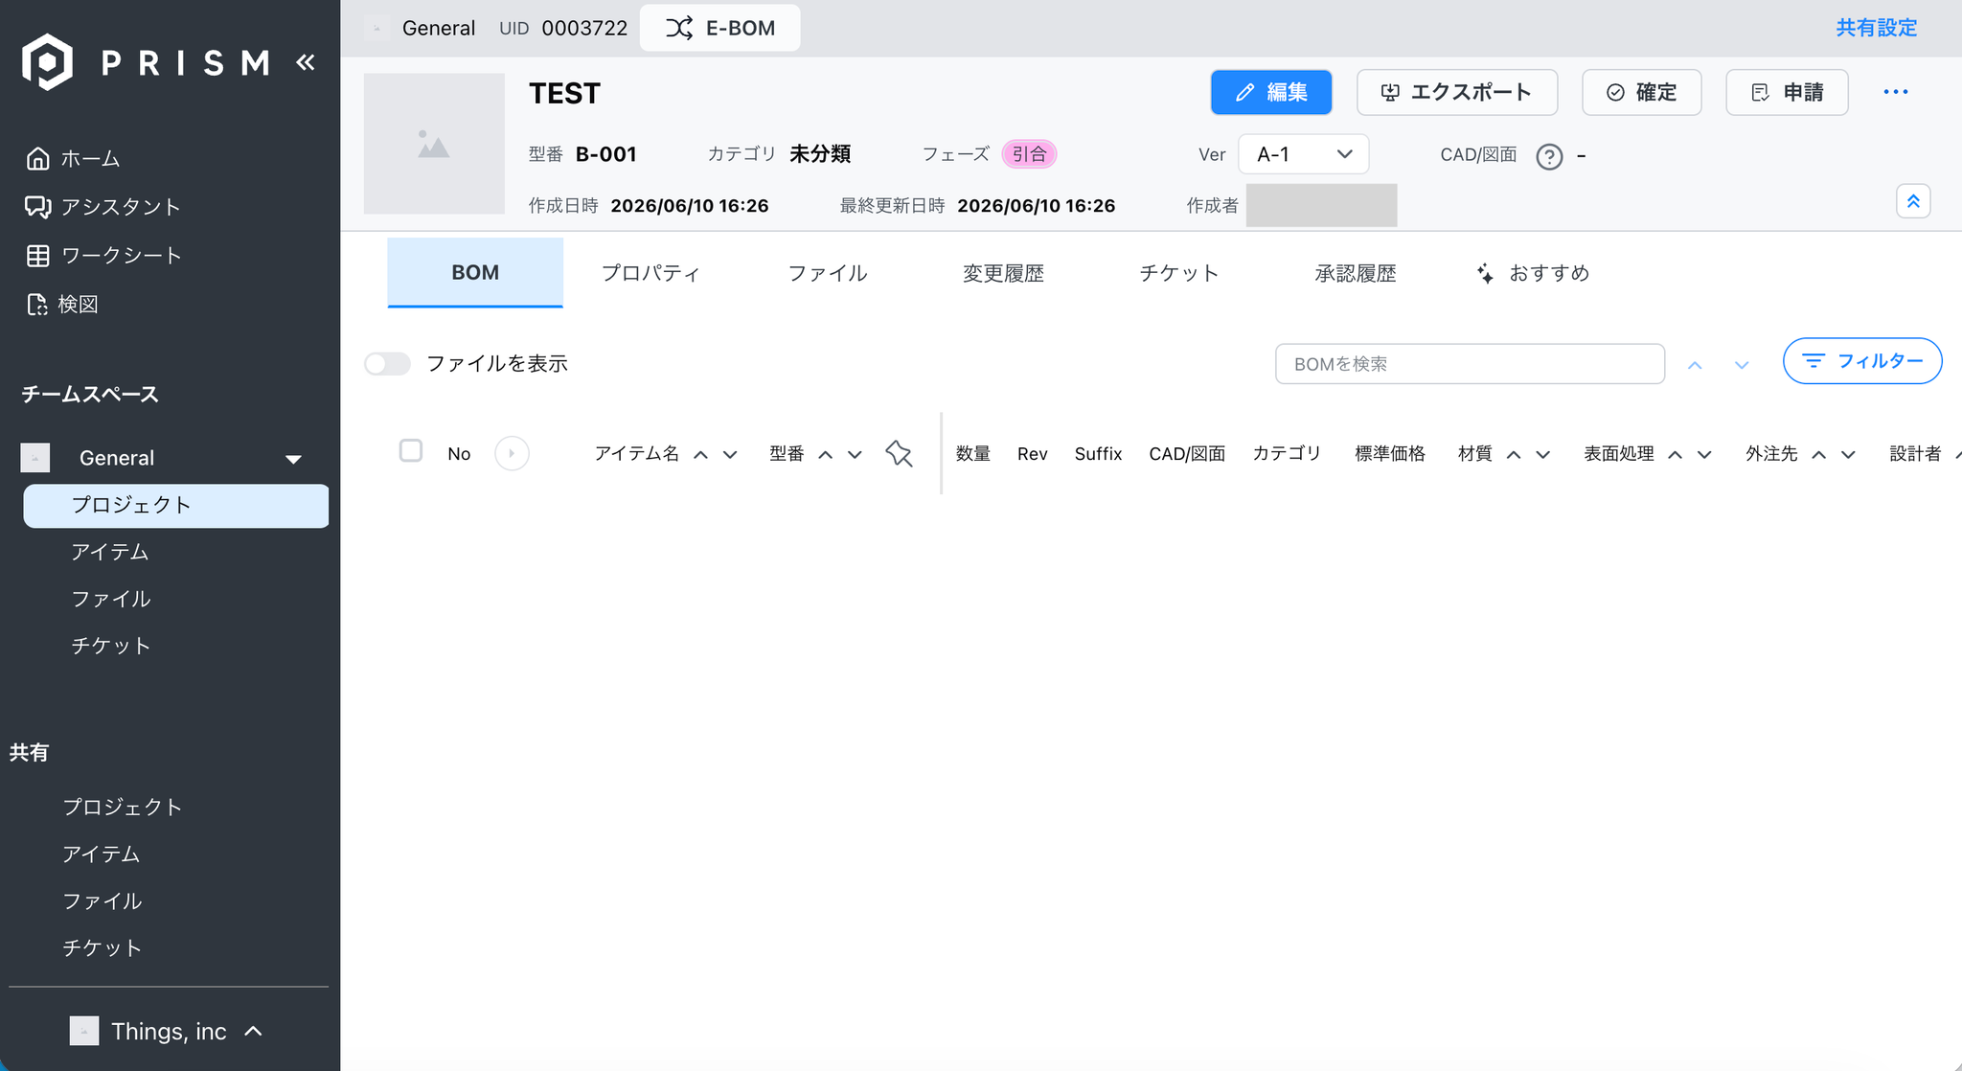Screen dimensions: 1962x1071
Task: Click the 編集 button
Action: pos(1271,92)
